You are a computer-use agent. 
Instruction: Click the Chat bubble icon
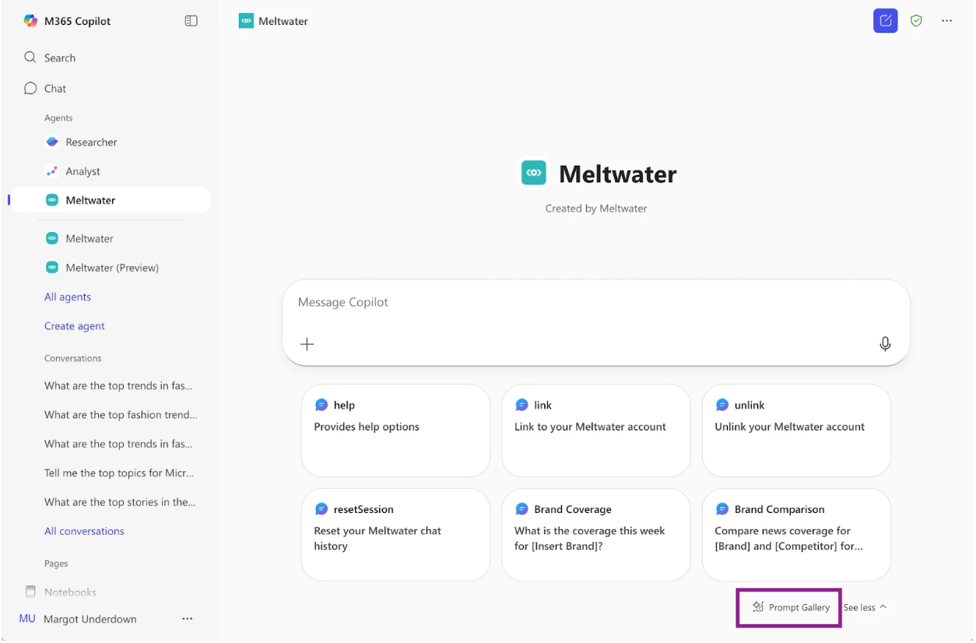point(30,88)
